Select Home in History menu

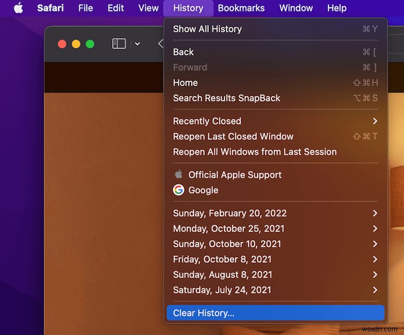275,83
